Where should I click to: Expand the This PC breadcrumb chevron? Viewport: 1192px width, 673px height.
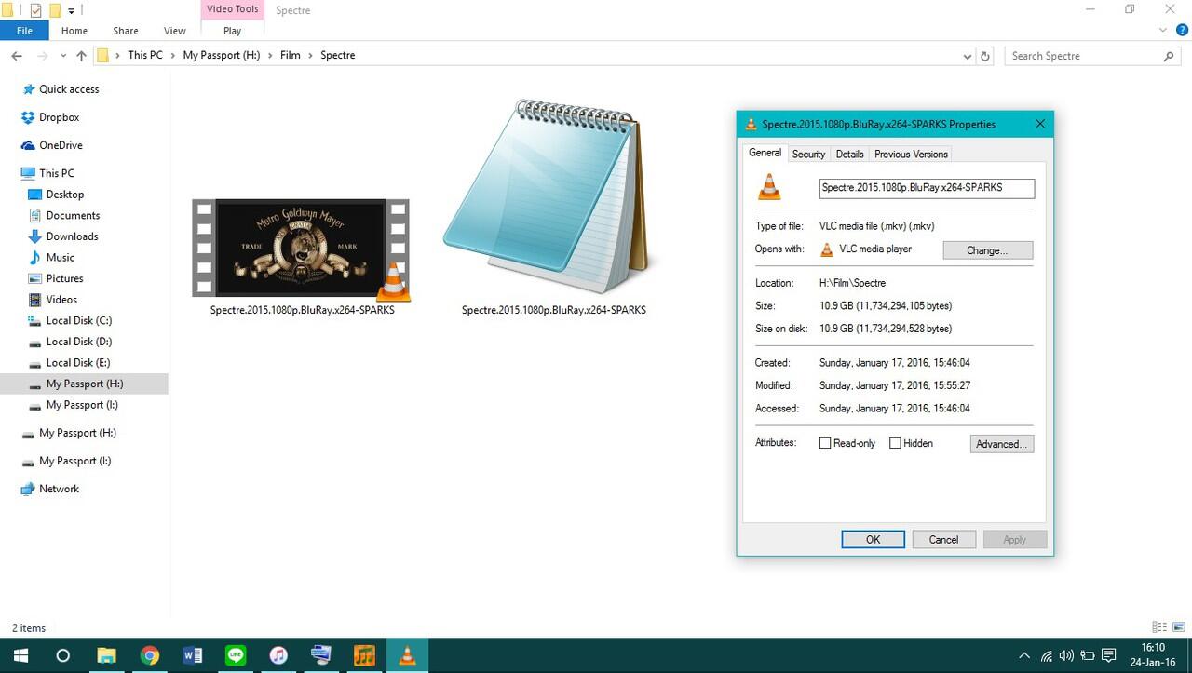[172, 56]
